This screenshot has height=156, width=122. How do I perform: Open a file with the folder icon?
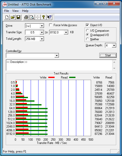[x=13, y=17]
